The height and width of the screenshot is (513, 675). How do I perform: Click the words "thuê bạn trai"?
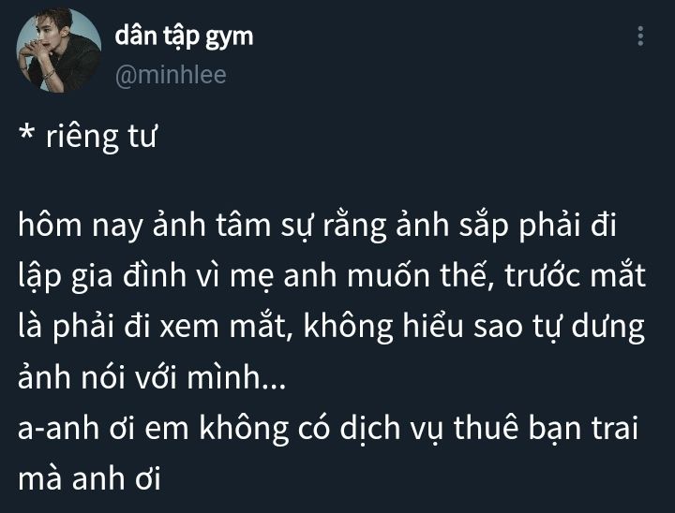click(x=546, y=429)
